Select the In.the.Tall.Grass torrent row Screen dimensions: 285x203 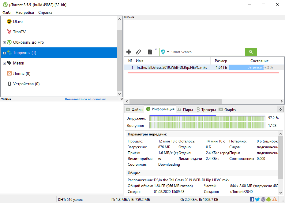[x=172, y=68]
